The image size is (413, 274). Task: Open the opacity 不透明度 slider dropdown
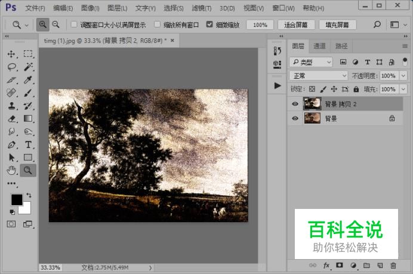(403, 76)
